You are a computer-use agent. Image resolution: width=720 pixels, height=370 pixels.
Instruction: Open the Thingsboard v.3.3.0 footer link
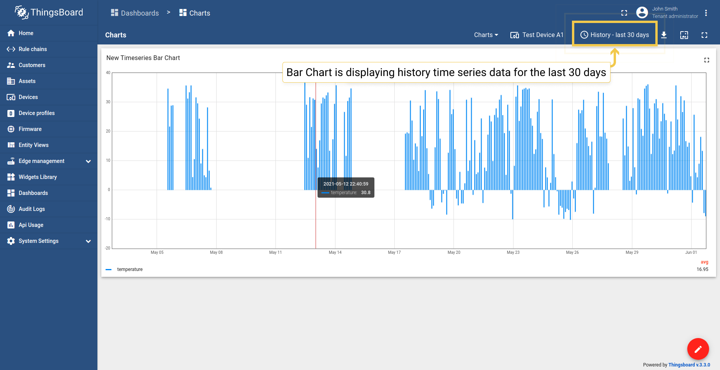coord(689,365)
